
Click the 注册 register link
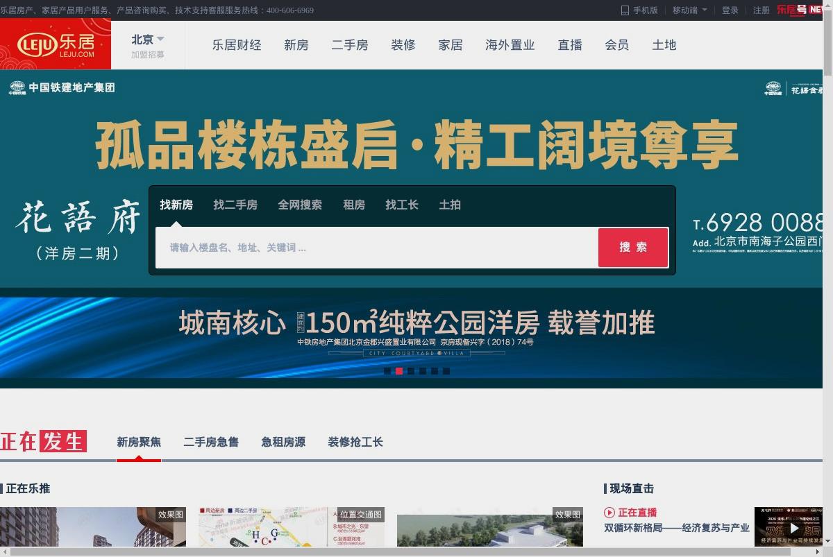point(762,10)
